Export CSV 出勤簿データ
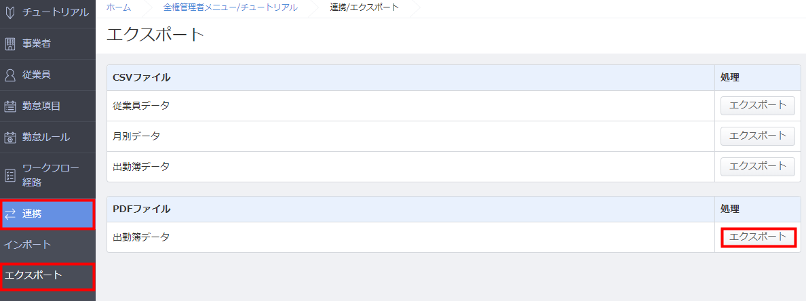The height and width of the screenshot is (301, 806). tap(758, 166)
